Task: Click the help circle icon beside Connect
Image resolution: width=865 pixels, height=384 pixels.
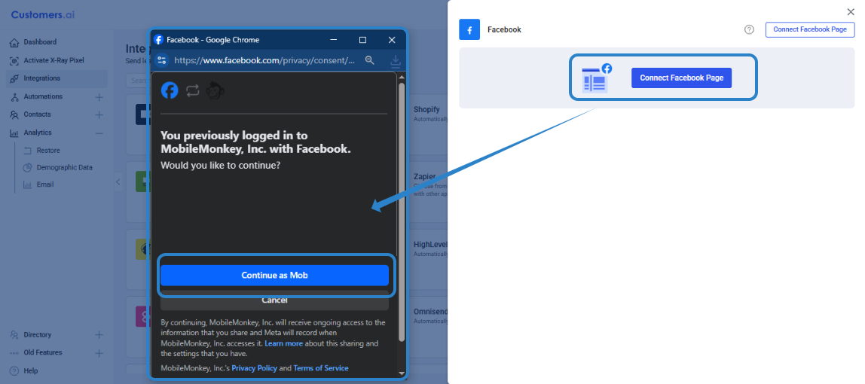Action: (749, 30)
